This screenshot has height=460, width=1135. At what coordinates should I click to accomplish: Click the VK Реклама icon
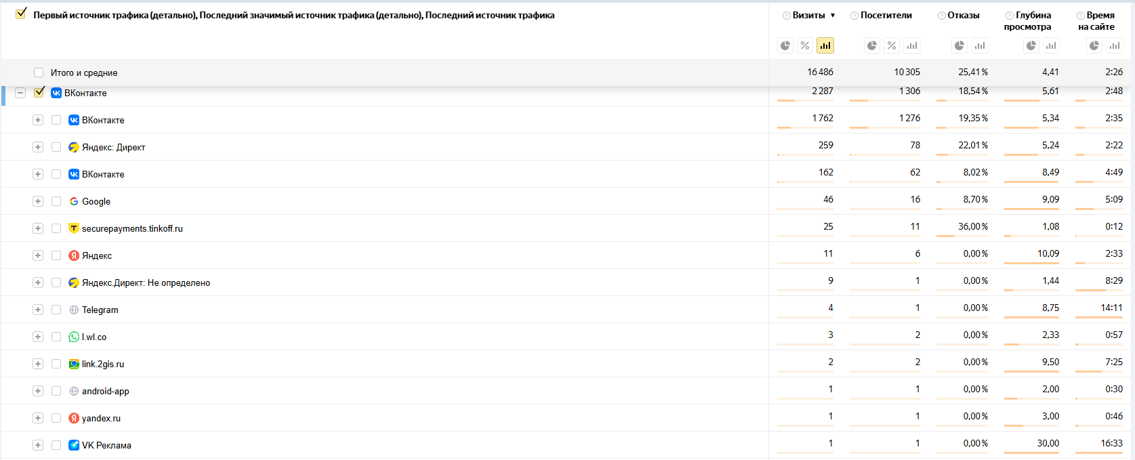coord(74,445)
